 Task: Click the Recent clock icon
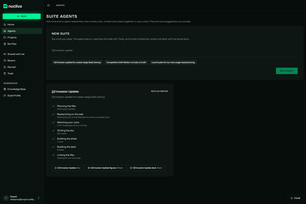pos(5,60)
